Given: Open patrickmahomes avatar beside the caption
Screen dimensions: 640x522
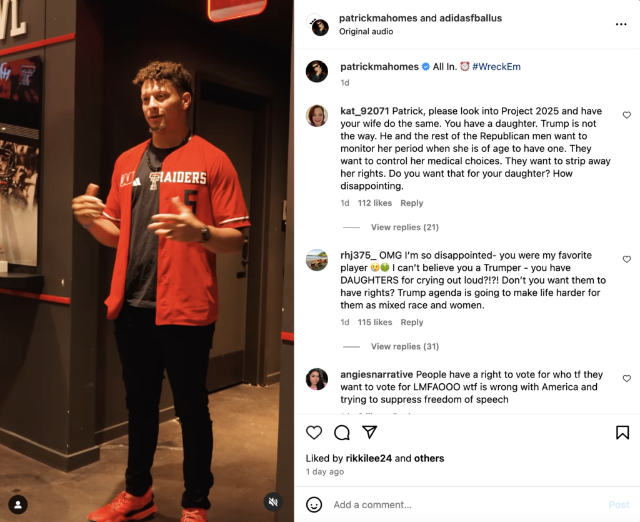Looking at the screenshot, I should pos(317,71).
